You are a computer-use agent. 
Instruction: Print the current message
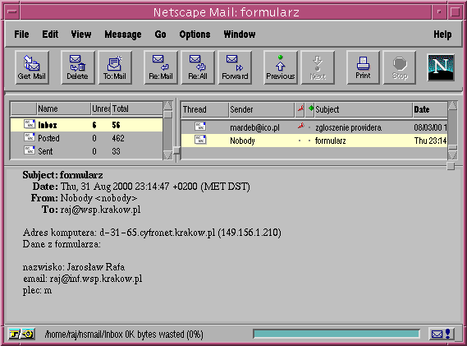tap(363, 67)
